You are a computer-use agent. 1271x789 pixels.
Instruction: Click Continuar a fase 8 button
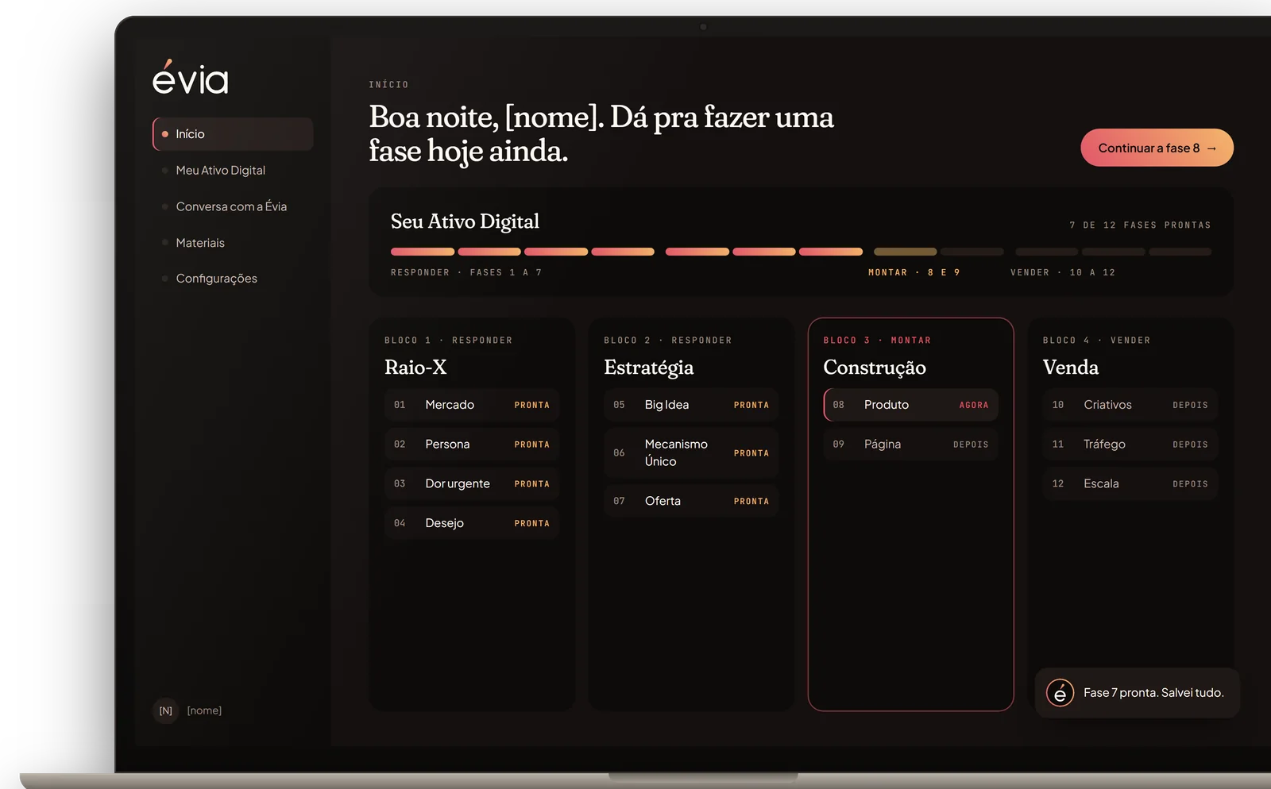click(x=1157, y=148)
